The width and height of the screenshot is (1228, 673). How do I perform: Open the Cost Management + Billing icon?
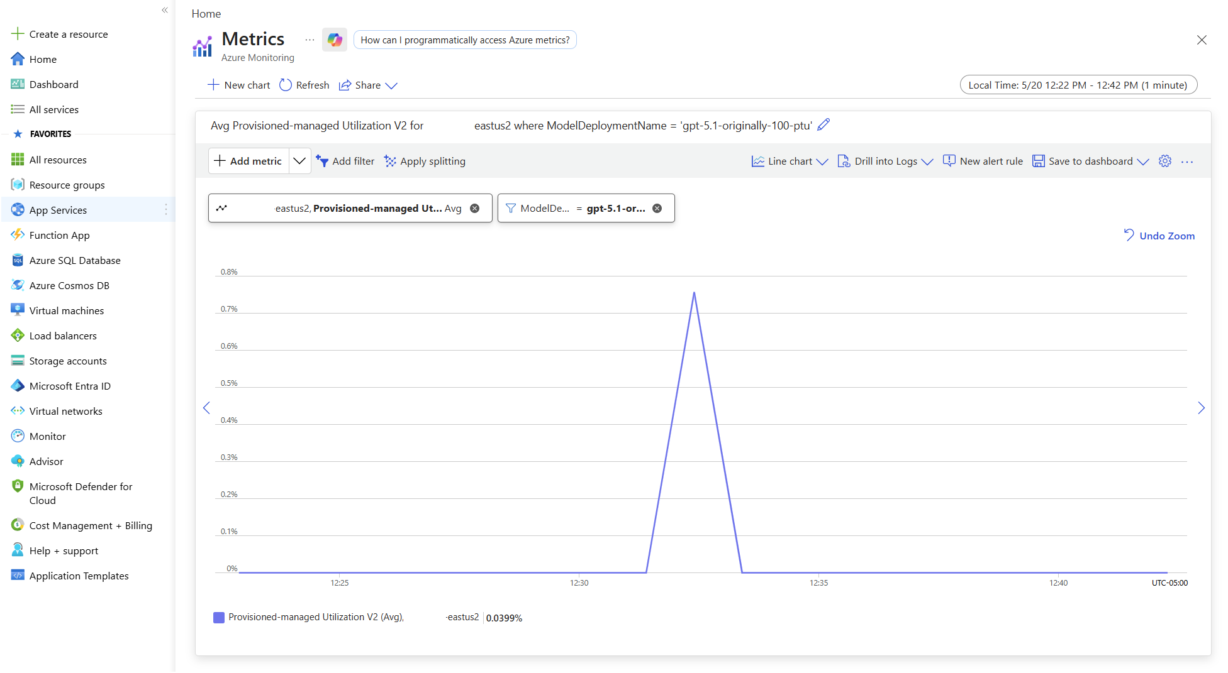[x=18, y=525]
